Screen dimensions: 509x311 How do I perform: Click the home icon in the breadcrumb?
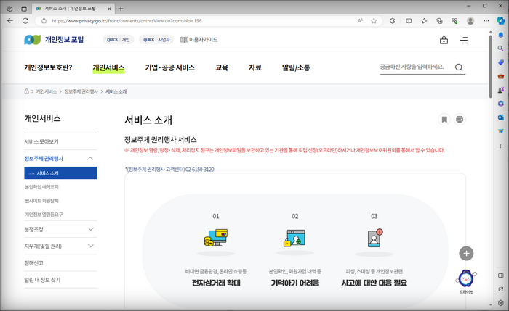[x=27, y=91]
